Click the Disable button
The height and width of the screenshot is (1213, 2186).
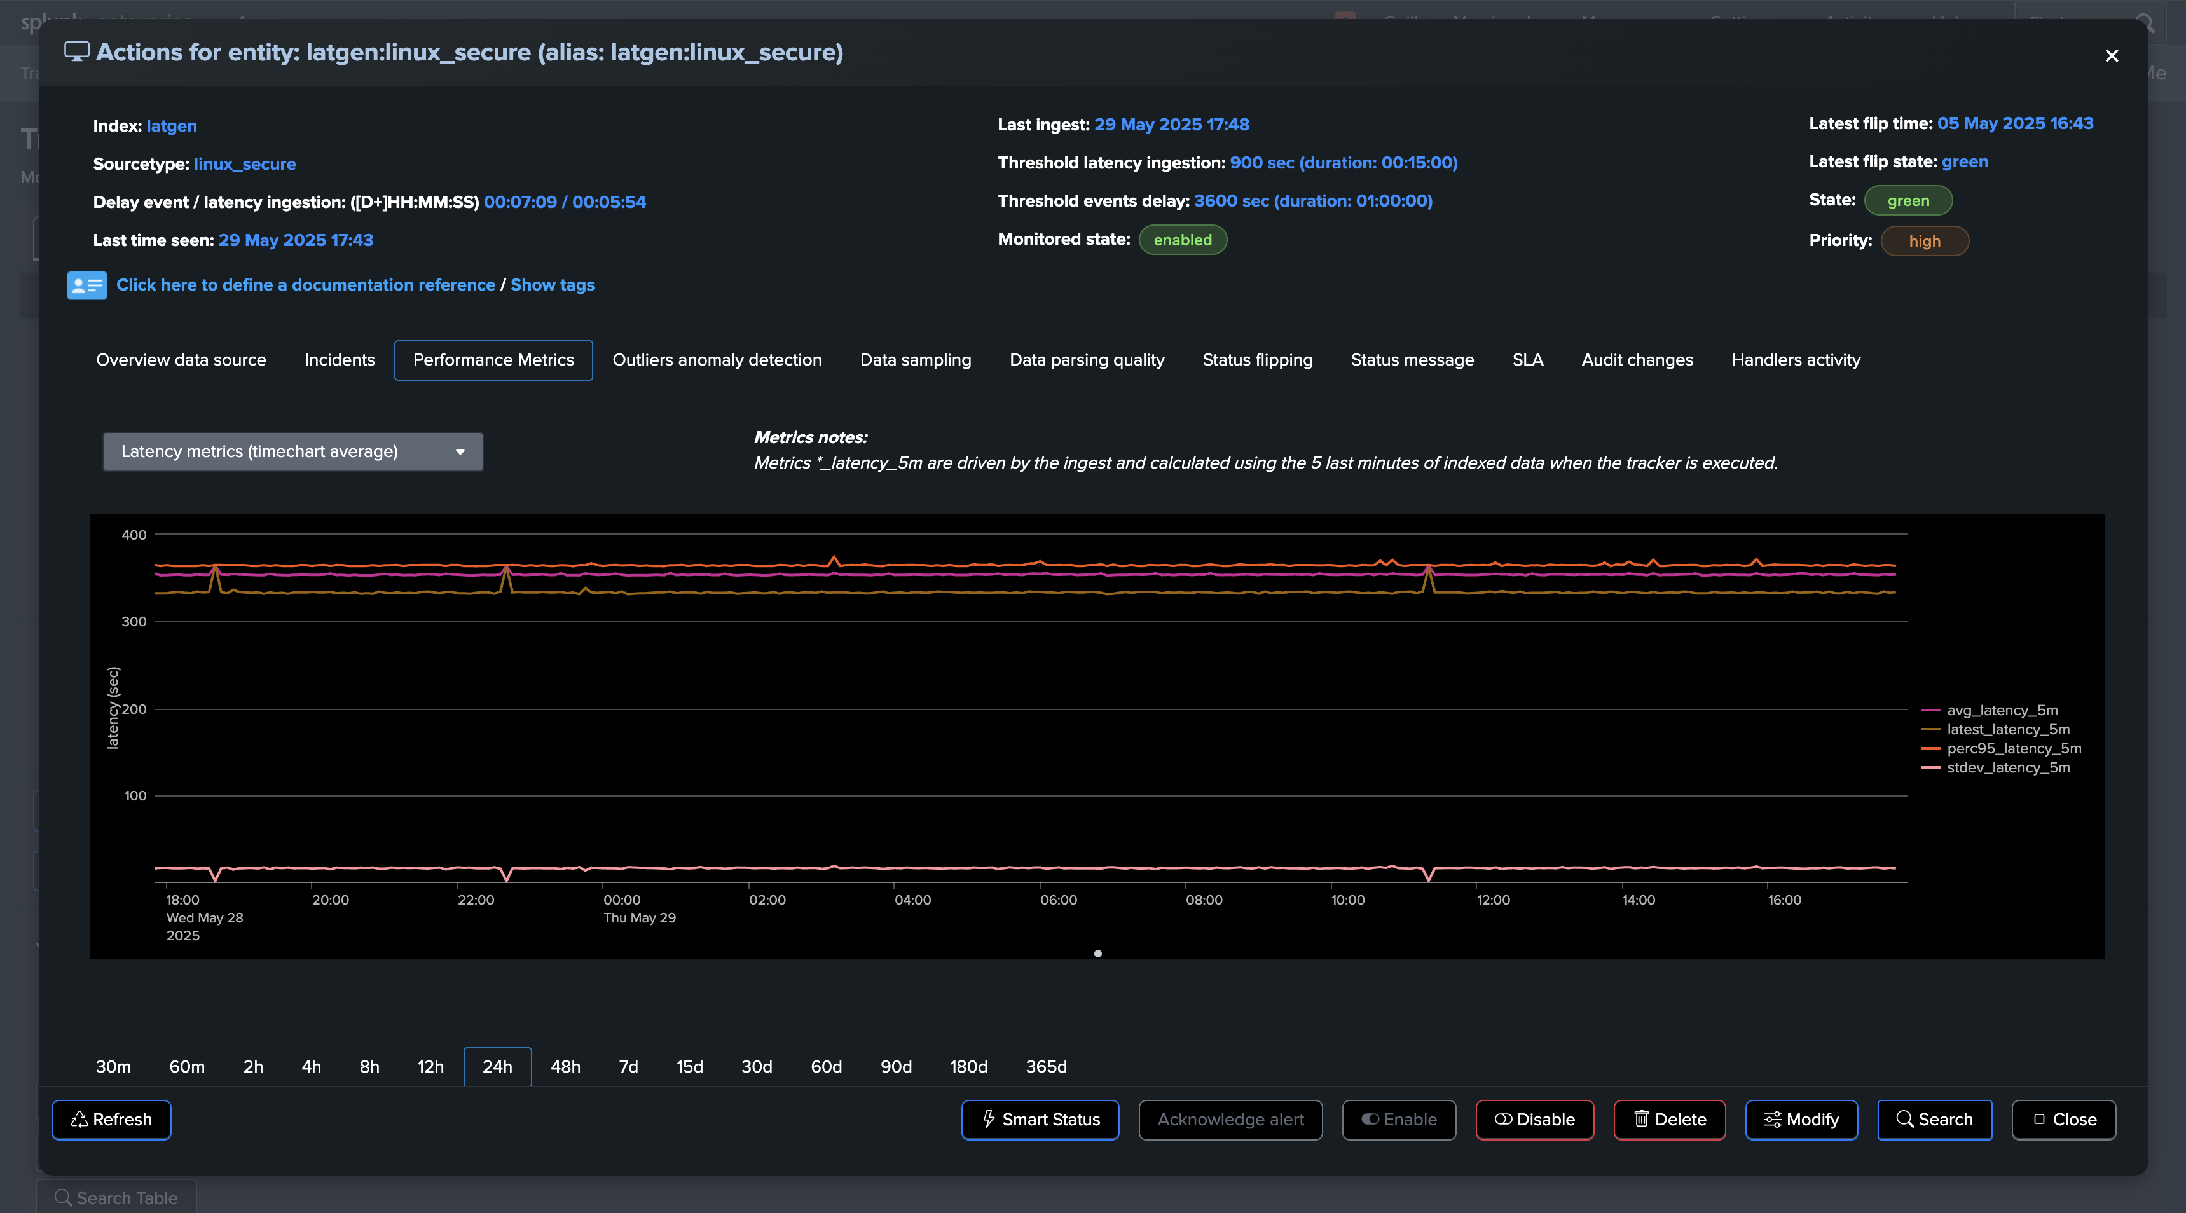point(1534,1120)
